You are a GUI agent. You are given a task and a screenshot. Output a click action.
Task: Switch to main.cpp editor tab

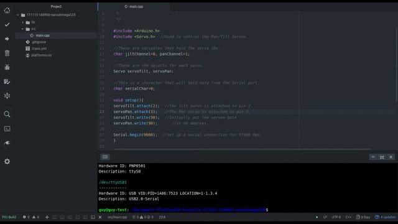tap(134, 7)
